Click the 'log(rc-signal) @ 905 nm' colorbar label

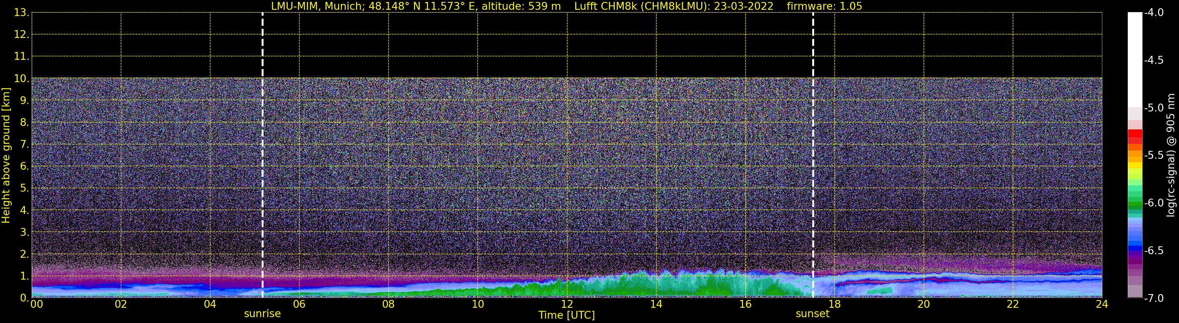(x=1171, y=155)
